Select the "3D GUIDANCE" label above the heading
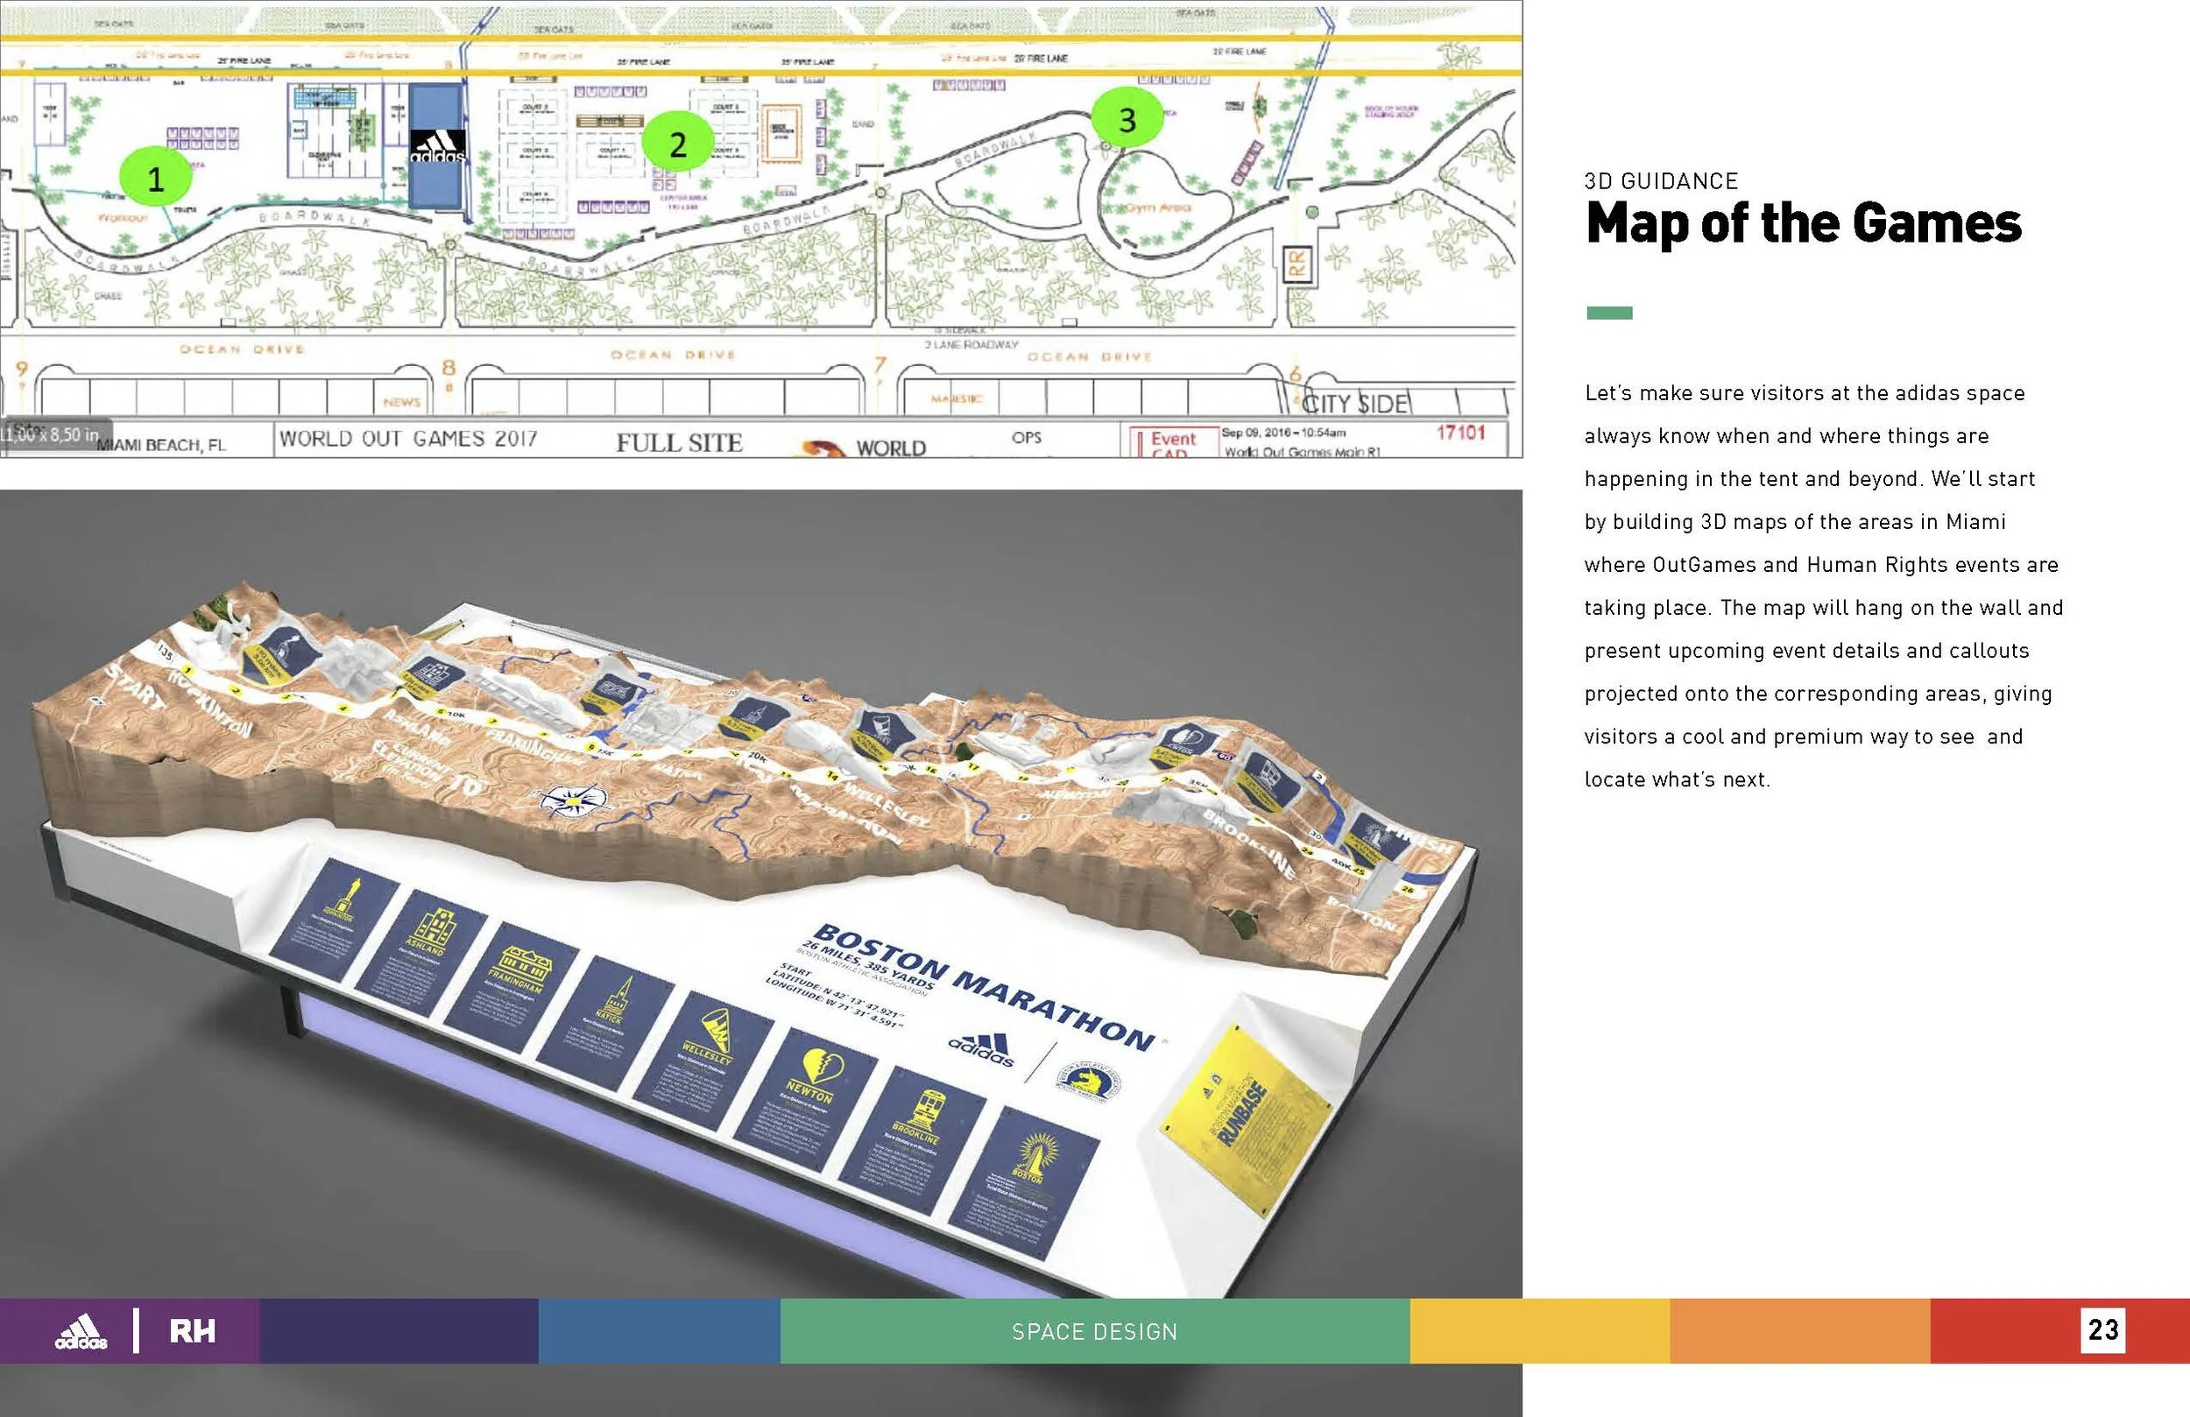The height and width of the screenshot is (1417, 2190). tap(1661, 181)
